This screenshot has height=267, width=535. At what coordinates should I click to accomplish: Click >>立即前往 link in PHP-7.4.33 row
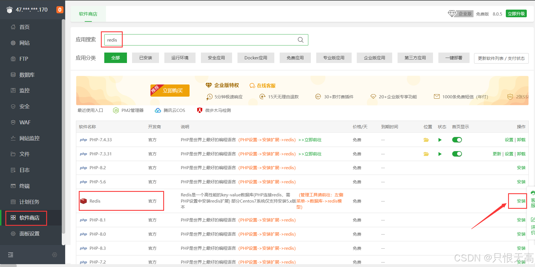(310, 140)
